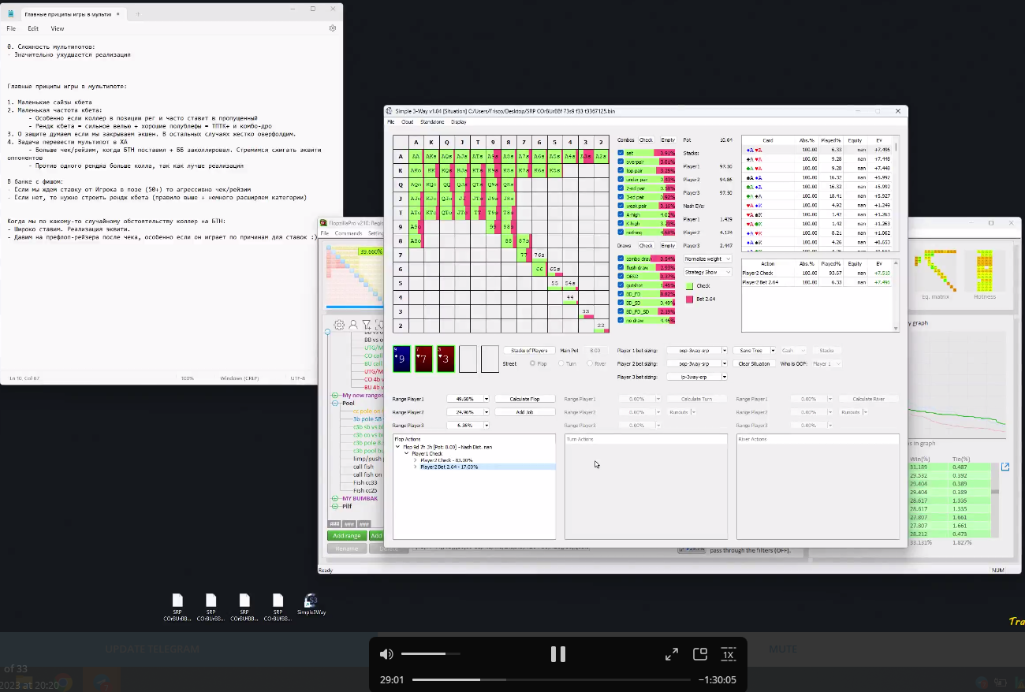Click the blue popout icon beside the Tie(%) column

pos(1005,467)
